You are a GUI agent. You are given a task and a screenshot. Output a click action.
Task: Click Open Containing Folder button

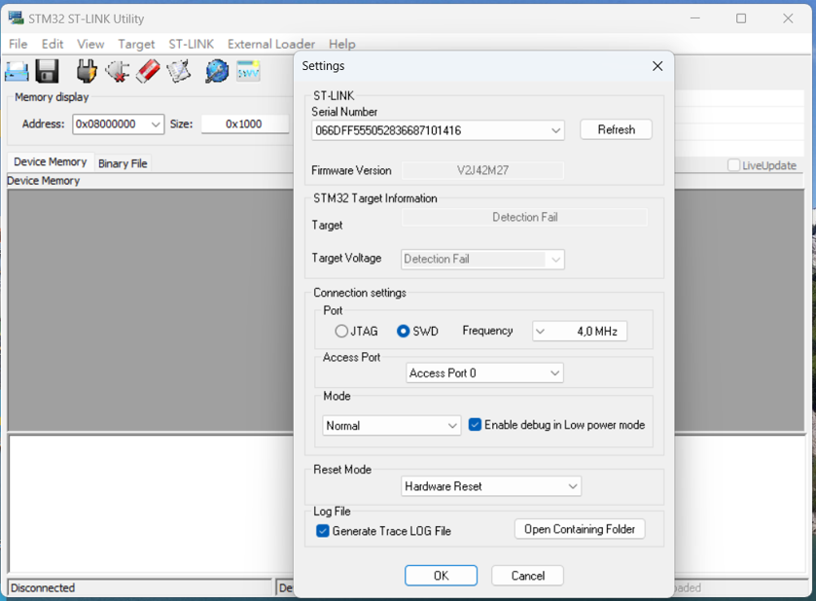click(x=580, y=529)
